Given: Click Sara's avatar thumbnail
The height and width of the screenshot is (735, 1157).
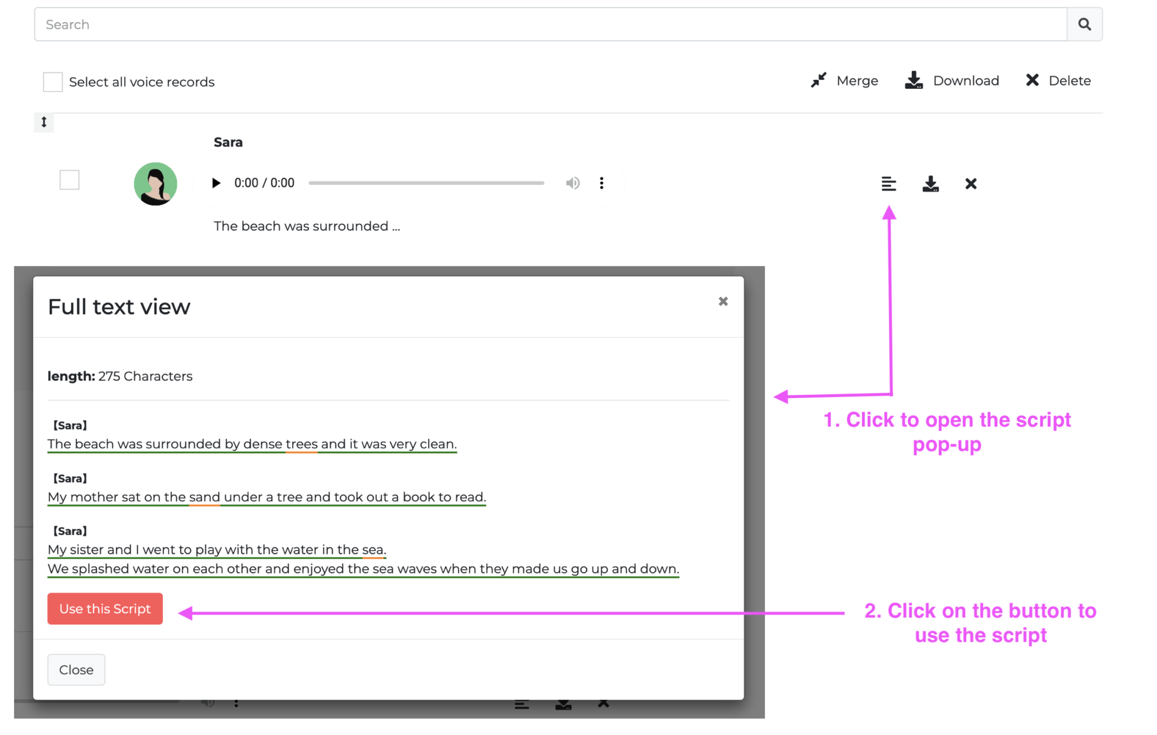Looking at the screenshot, I should click(155, 184).
